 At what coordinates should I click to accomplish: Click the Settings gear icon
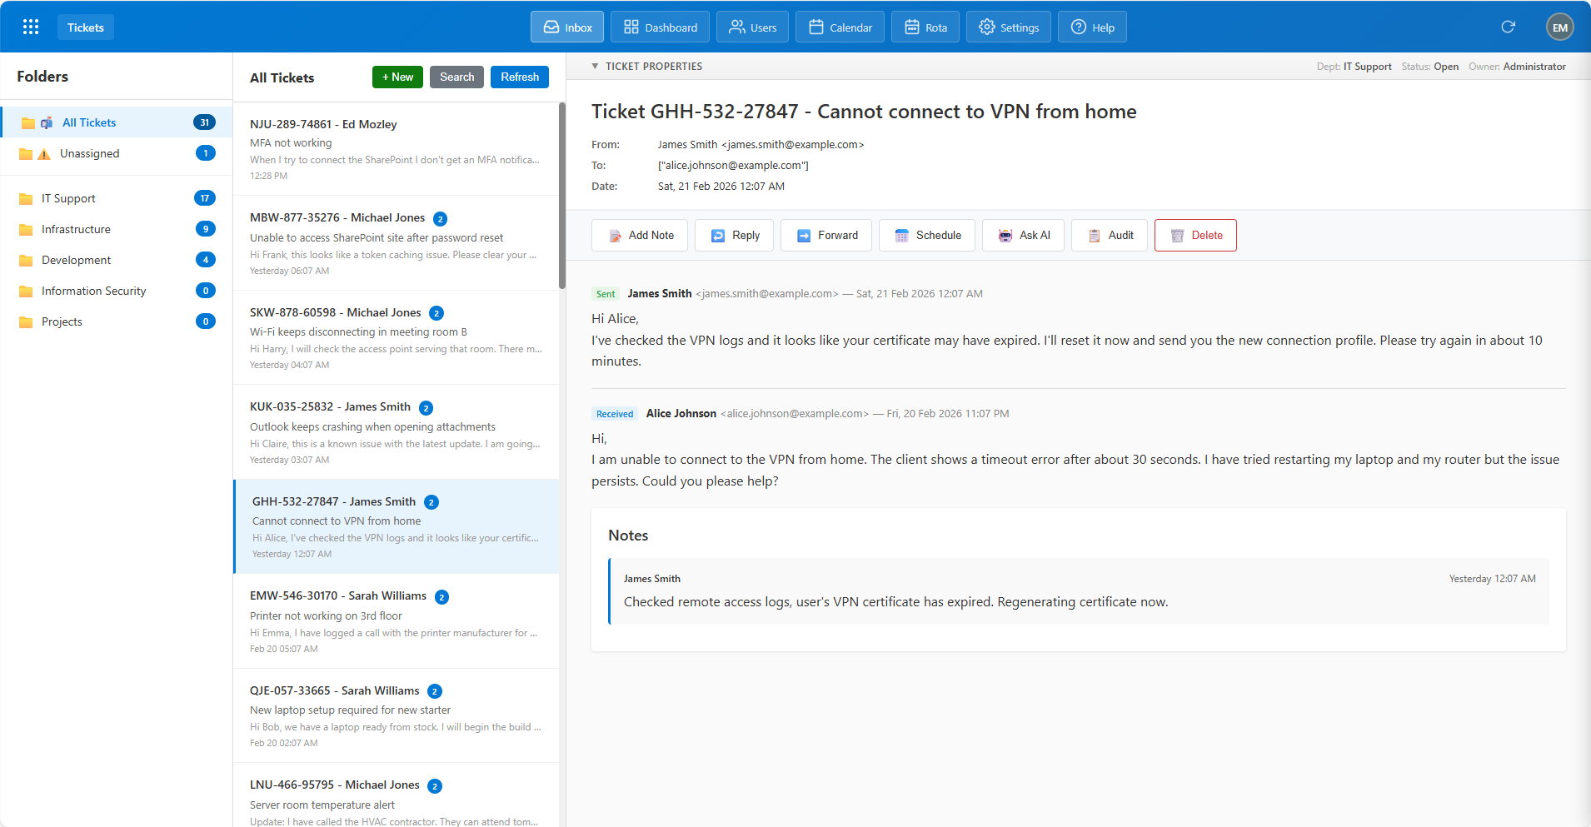(987, 27)
